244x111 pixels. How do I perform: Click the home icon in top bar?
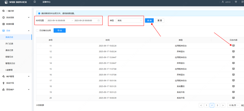tap(35, 2)
